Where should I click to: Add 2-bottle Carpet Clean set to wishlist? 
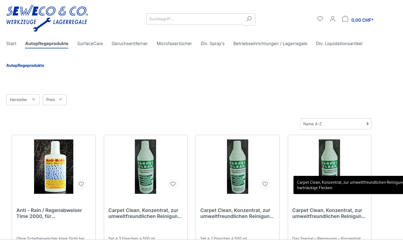(265, 184)
